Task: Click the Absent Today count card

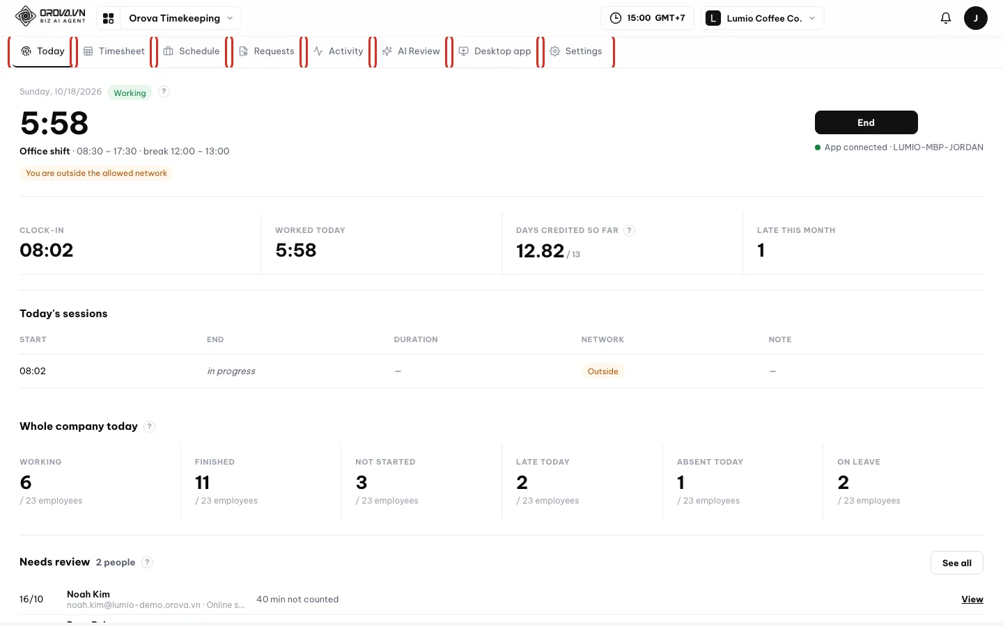Action: point(742,482)
